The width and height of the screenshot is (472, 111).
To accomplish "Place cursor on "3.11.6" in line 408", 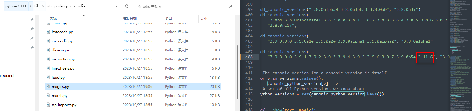I will click(425, 57).
